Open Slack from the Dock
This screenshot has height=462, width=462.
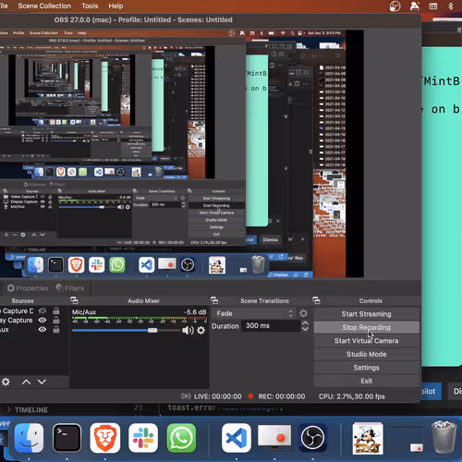pyautogui.click(x=143, y=438)
